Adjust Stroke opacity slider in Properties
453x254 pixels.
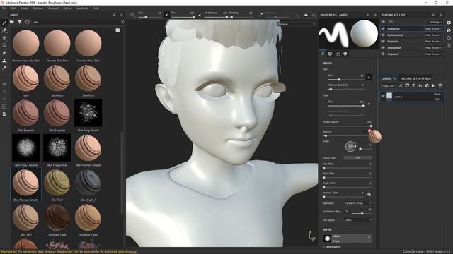pyautogui.click(x=347, y=126)
